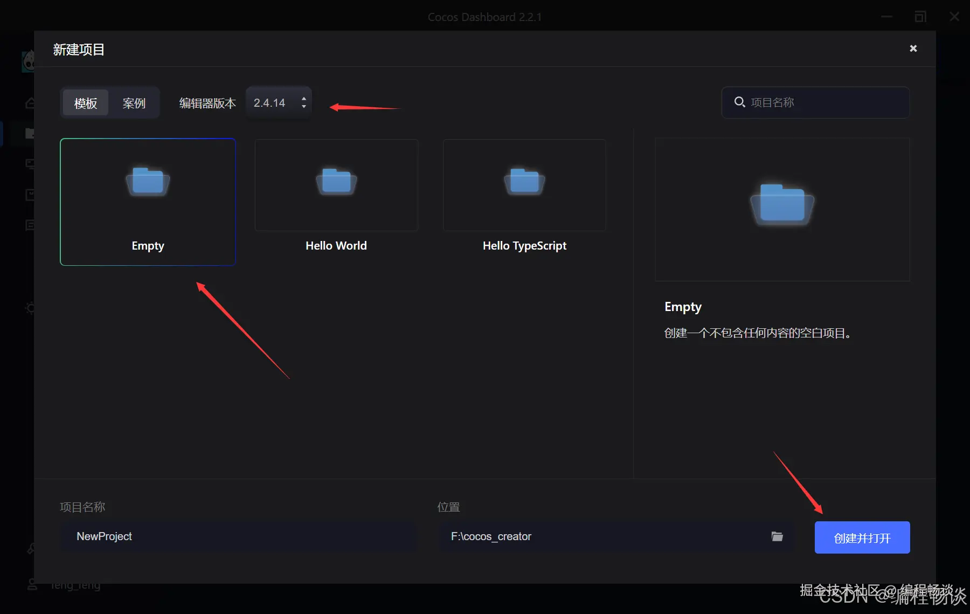Maximize the Cocos Dashboard window
The height and width of the screenshot is (614, 970).
920,17
